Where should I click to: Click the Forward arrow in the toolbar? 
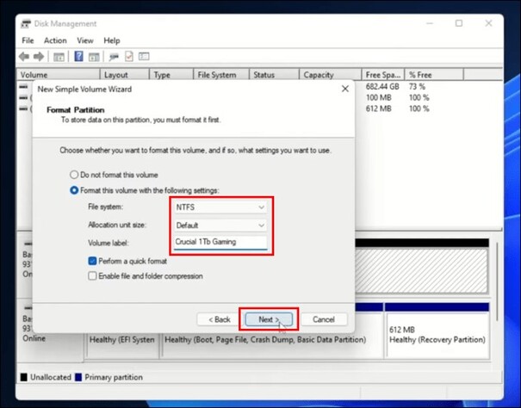pyautogui.click(x=40, y=57)
